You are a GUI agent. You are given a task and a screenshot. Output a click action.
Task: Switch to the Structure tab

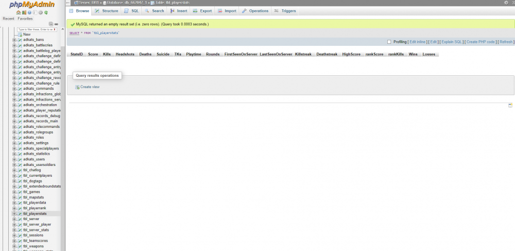click(107, 11)
